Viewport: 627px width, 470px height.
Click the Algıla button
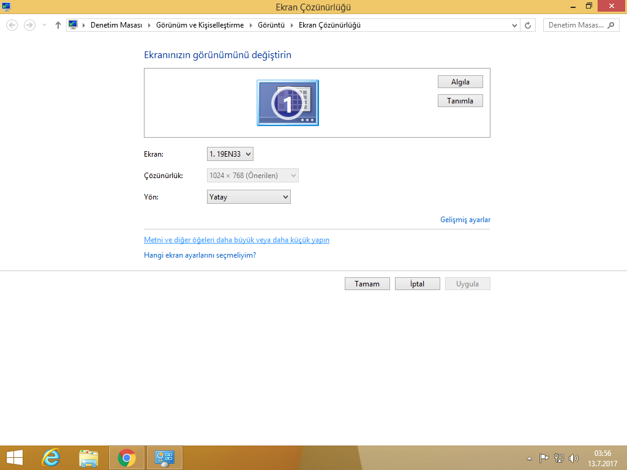[460, 81]
